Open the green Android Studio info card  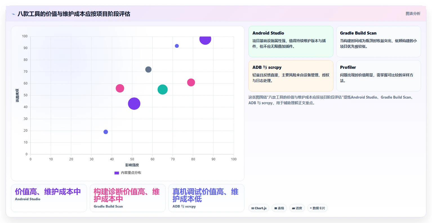[x=291, y=42]
